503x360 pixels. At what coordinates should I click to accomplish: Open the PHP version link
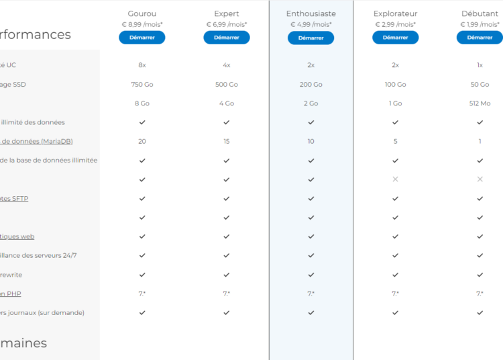coord(11,294)
